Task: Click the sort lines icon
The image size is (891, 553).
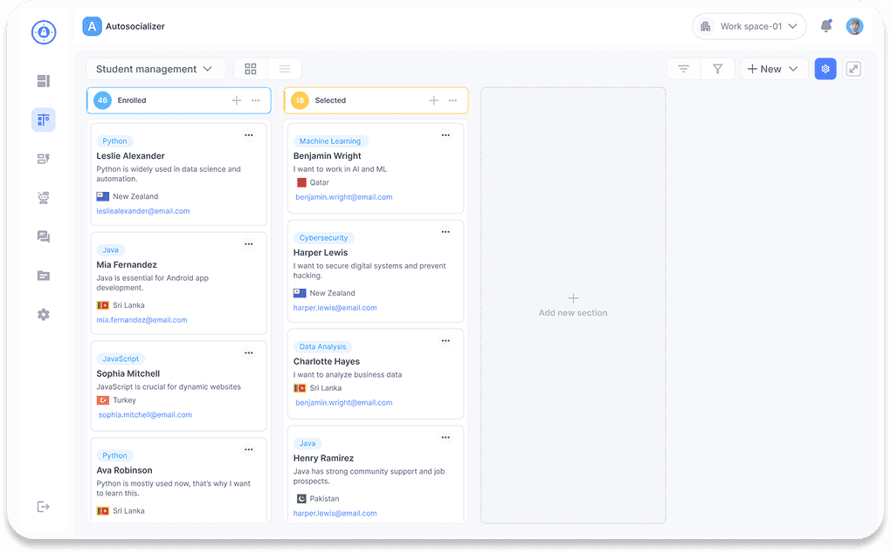Action: [684, 69]
